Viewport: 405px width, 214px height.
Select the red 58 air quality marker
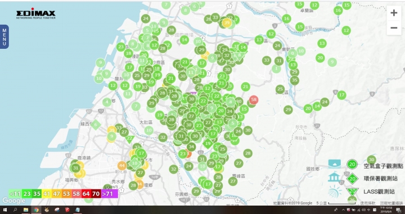[254, 99]
